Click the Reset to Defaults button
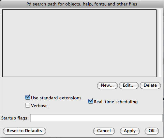 coord(24,131)
